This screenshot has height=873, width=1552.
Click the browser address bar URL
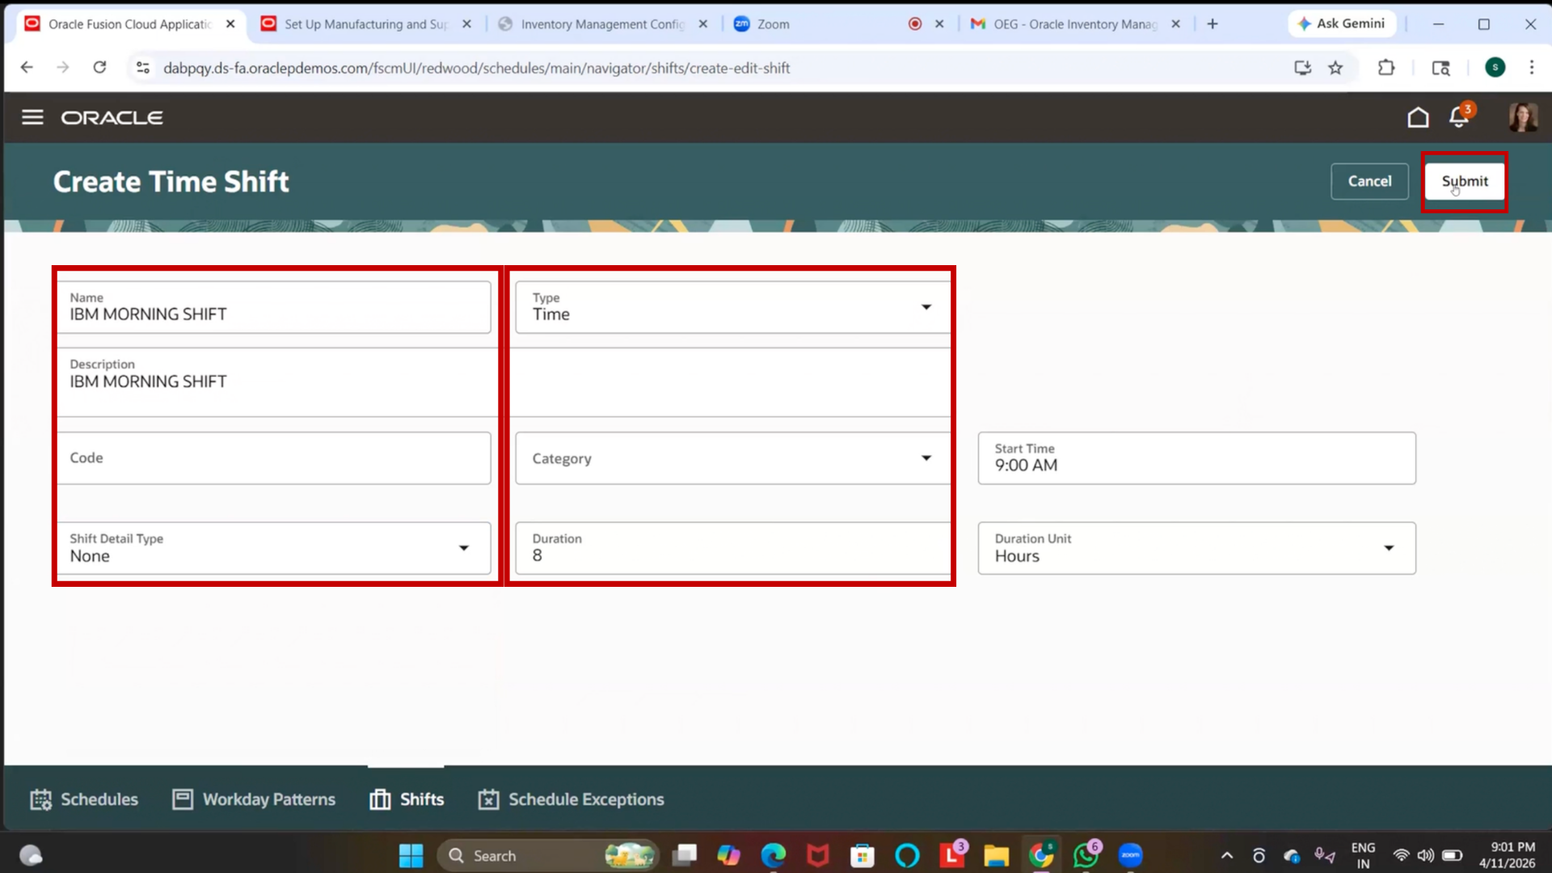[x=476, y=68]
